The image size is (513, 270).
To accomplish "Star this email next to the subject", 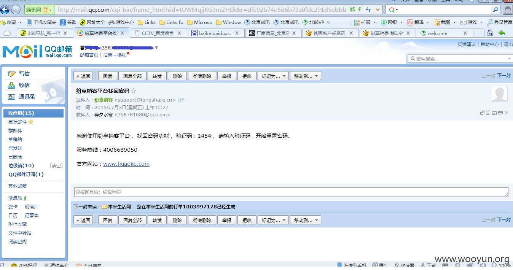I will pos(133,91).
